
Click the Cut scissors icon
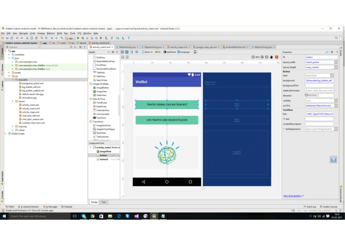click(x=27, y=38)
